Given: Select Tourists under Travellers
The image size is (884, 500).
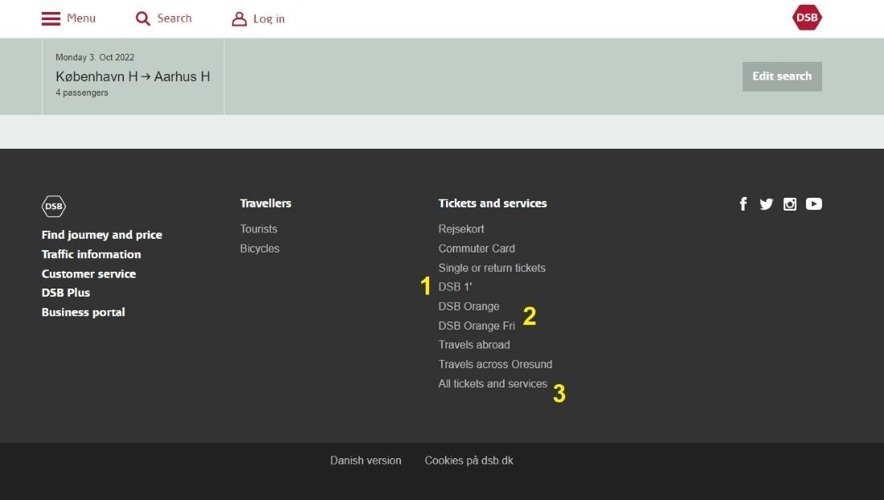Looking at the screenshot, I should (259, 229).
